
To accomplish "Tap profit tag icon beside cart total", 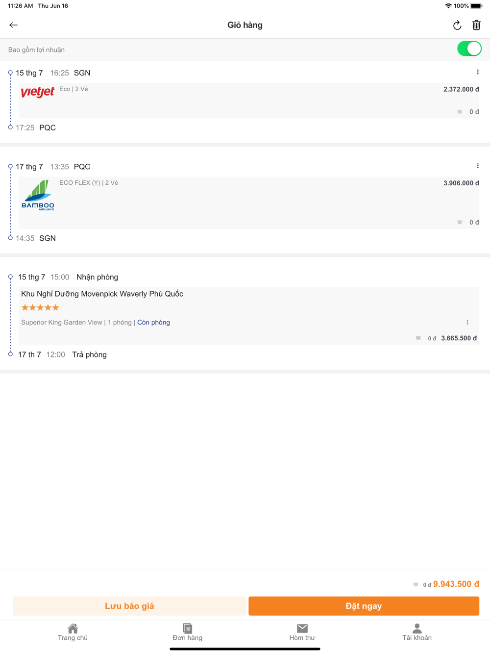I will point(416,584).
